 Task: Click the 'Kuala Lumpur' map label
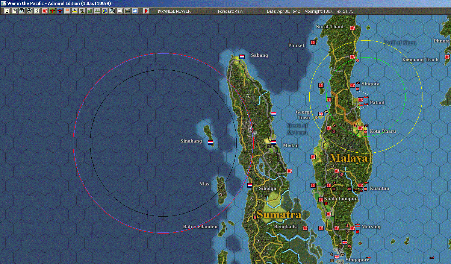(341, 198)
